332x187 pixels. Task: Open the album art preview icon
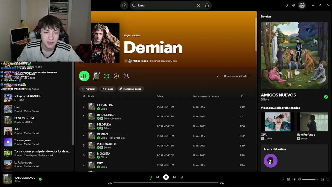pos(96,76)
